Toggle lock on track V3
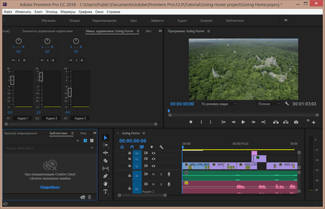This screenshot has width=325, height=209. point(129,153)
